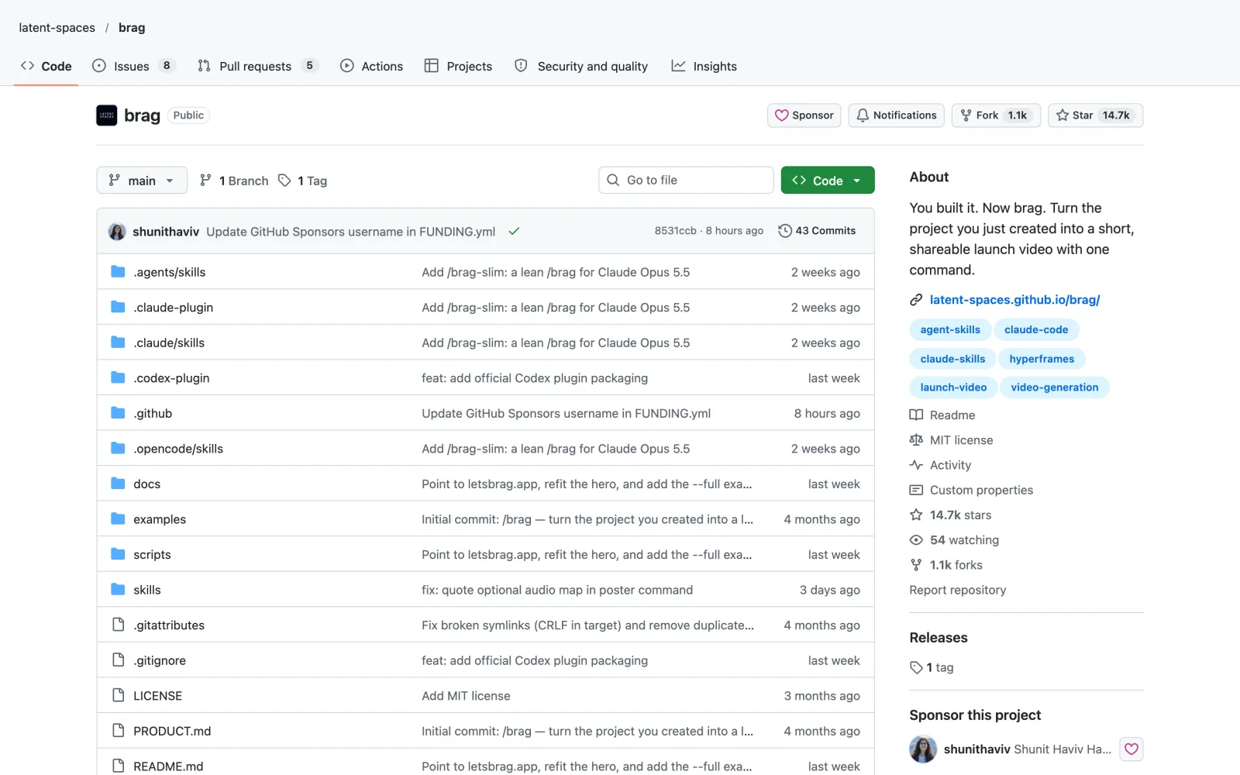Click the brag repository avatar logo
This screenshot has height=775, width=1240.
coord(107,115)
